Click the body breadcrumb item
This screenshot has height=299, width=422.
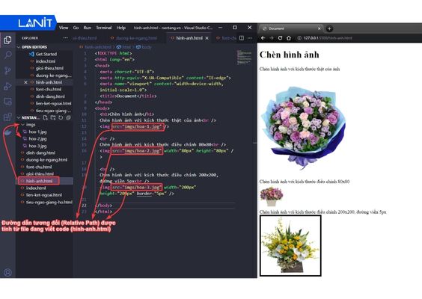144,47
